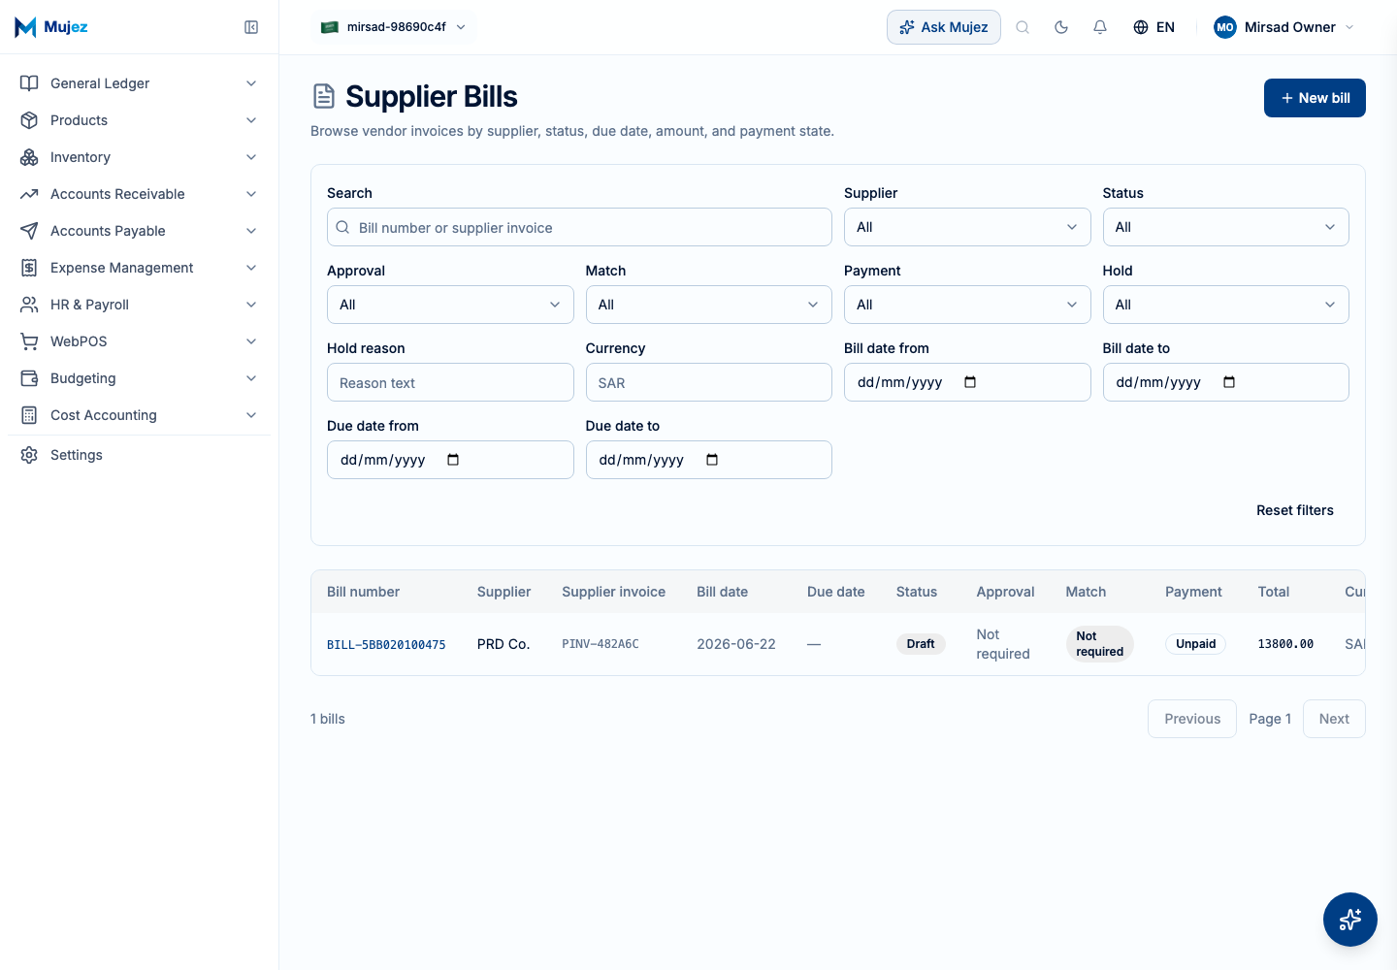Open Accounts Receivable menu item

tap(139, 194)
